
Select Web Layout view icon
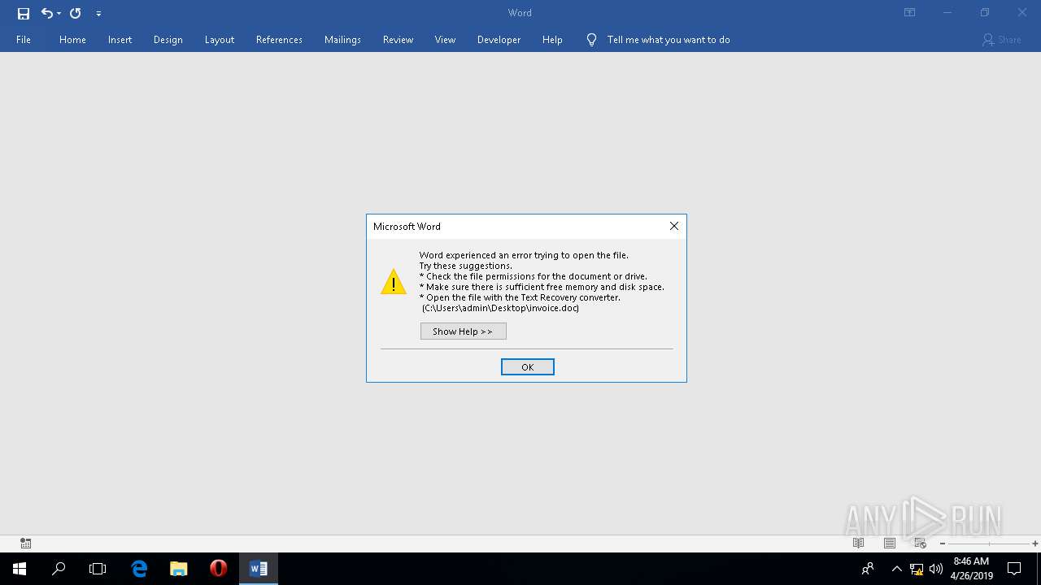click(921, 544)
